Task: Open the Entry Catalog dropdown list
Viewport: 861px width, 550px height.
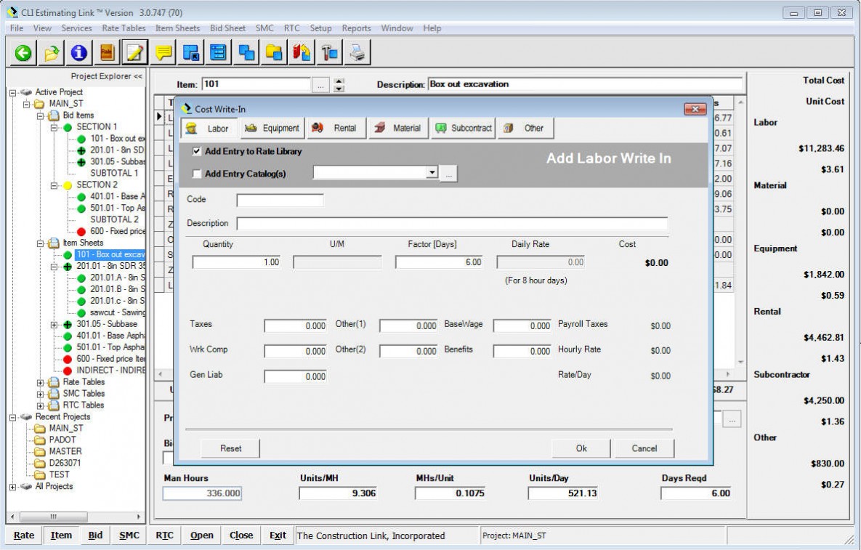Action: [432, 172]
